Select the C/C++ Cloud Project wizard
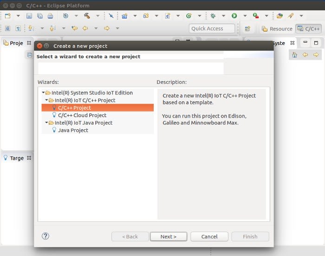 (x=97, y=115)
